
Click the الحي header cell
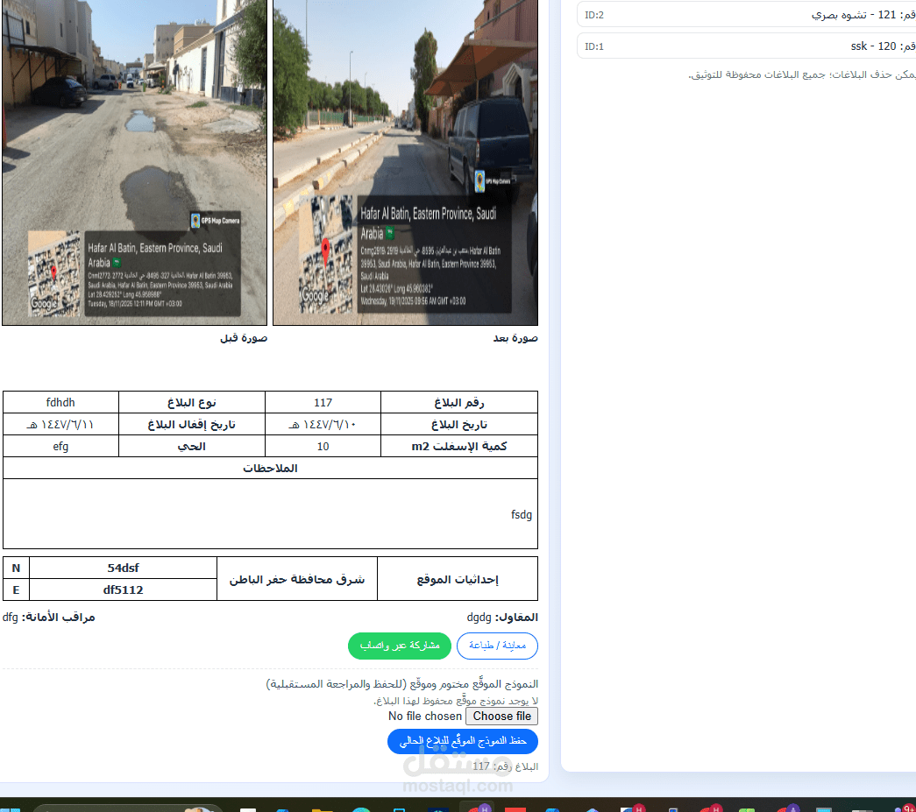pyautogui.click(x=192, y=447)
